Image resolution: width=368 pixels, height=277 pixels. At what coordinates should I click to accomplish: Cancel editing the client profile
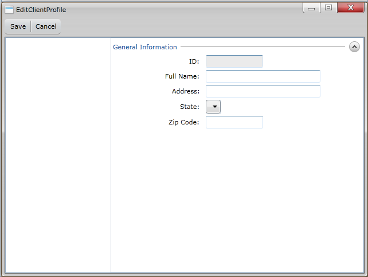tap(46, 26)
